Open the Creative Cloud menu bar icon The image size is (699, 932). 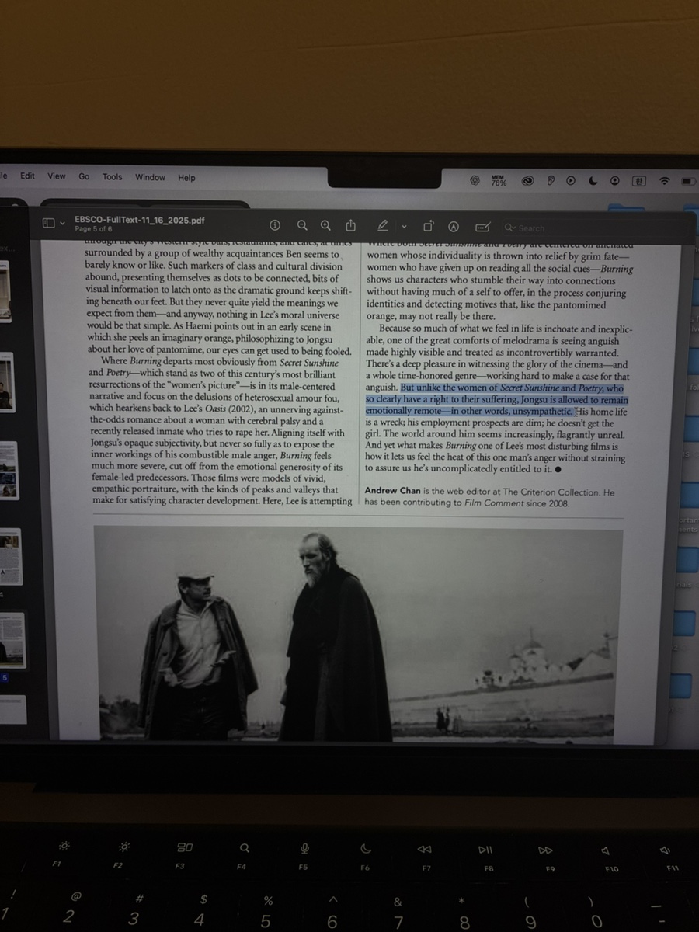[527, 180]
